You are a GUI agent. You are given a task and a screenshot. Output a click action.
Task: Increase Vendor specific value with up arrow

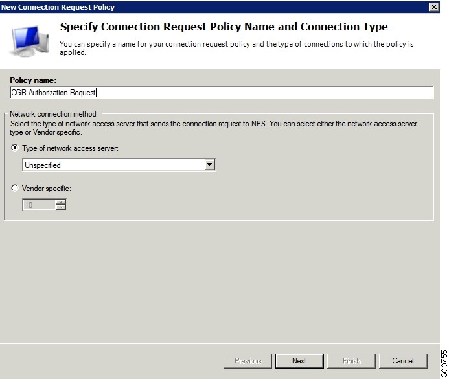point(61,202)
